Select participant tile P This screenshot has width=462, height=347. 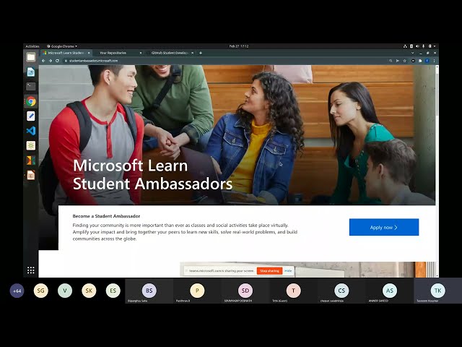pos(197,291)
